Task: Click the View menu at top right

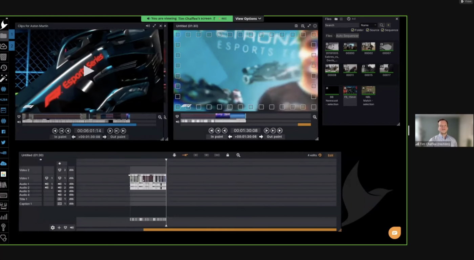Action: pyautogui.click(x=467, y=2)
